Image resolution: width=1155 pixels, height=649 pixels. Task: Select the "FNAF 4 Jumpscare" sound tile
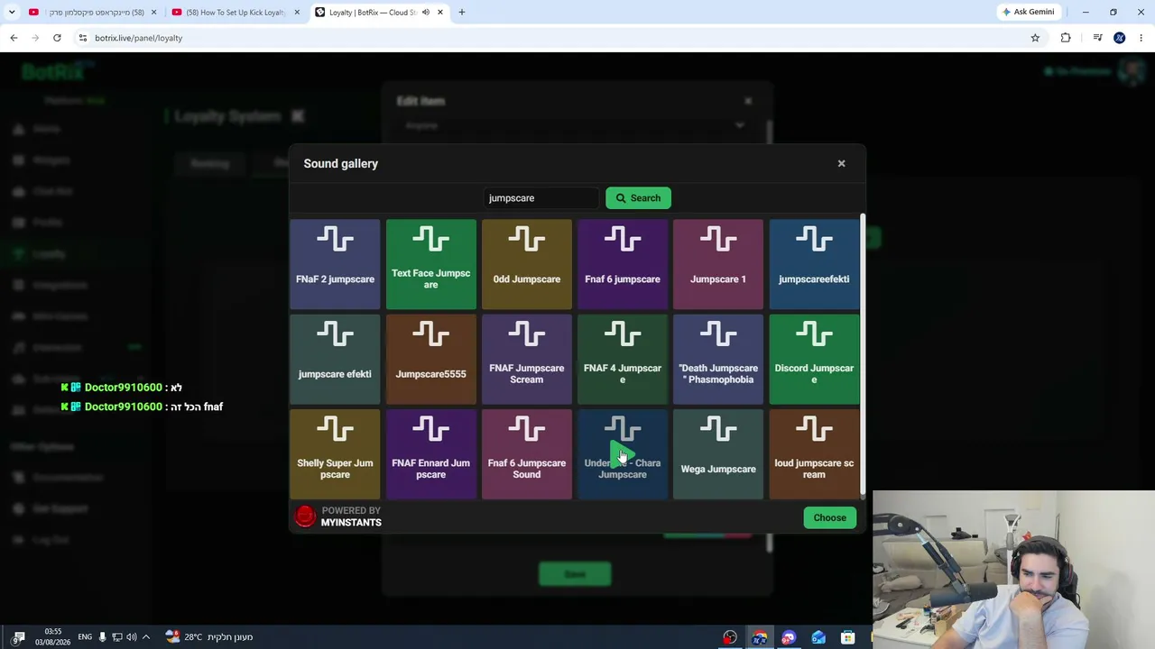623,360
